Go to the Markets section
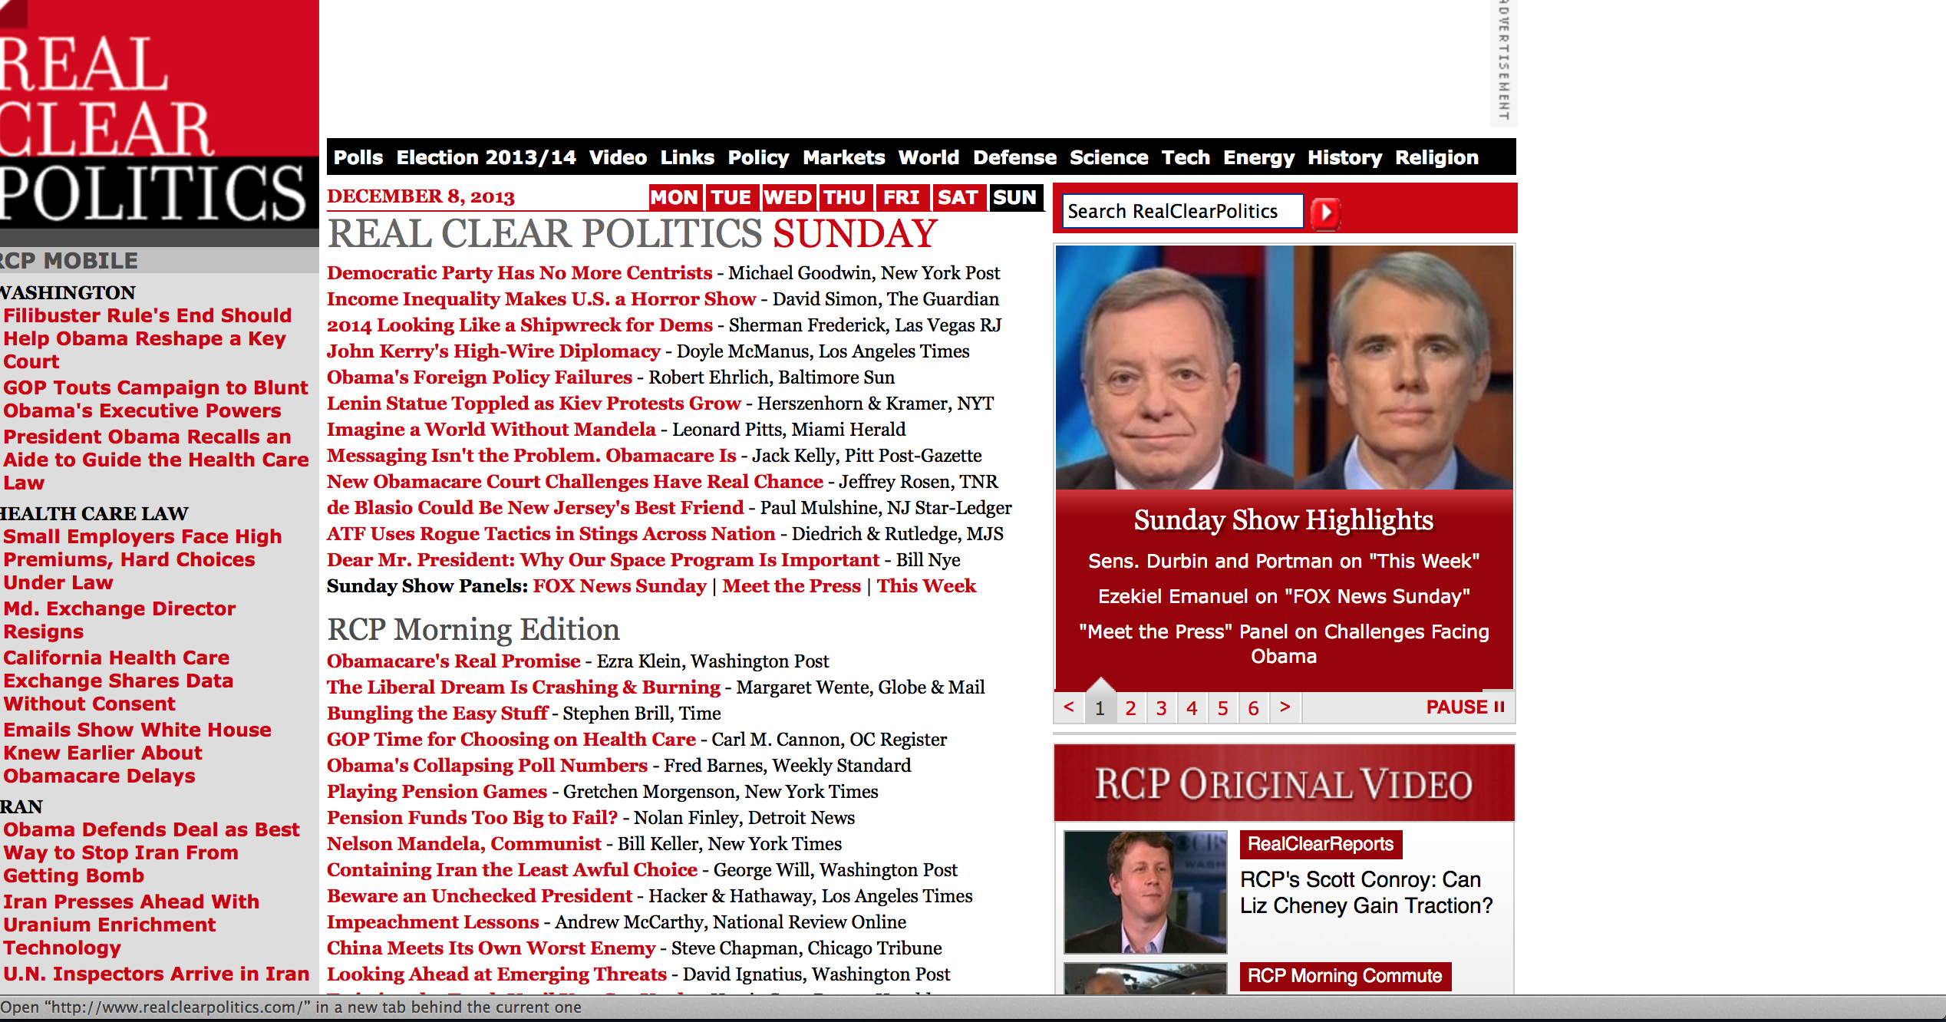This screenshot has height=1022, width=1946. pyautogui.click(x=843, y=157)
